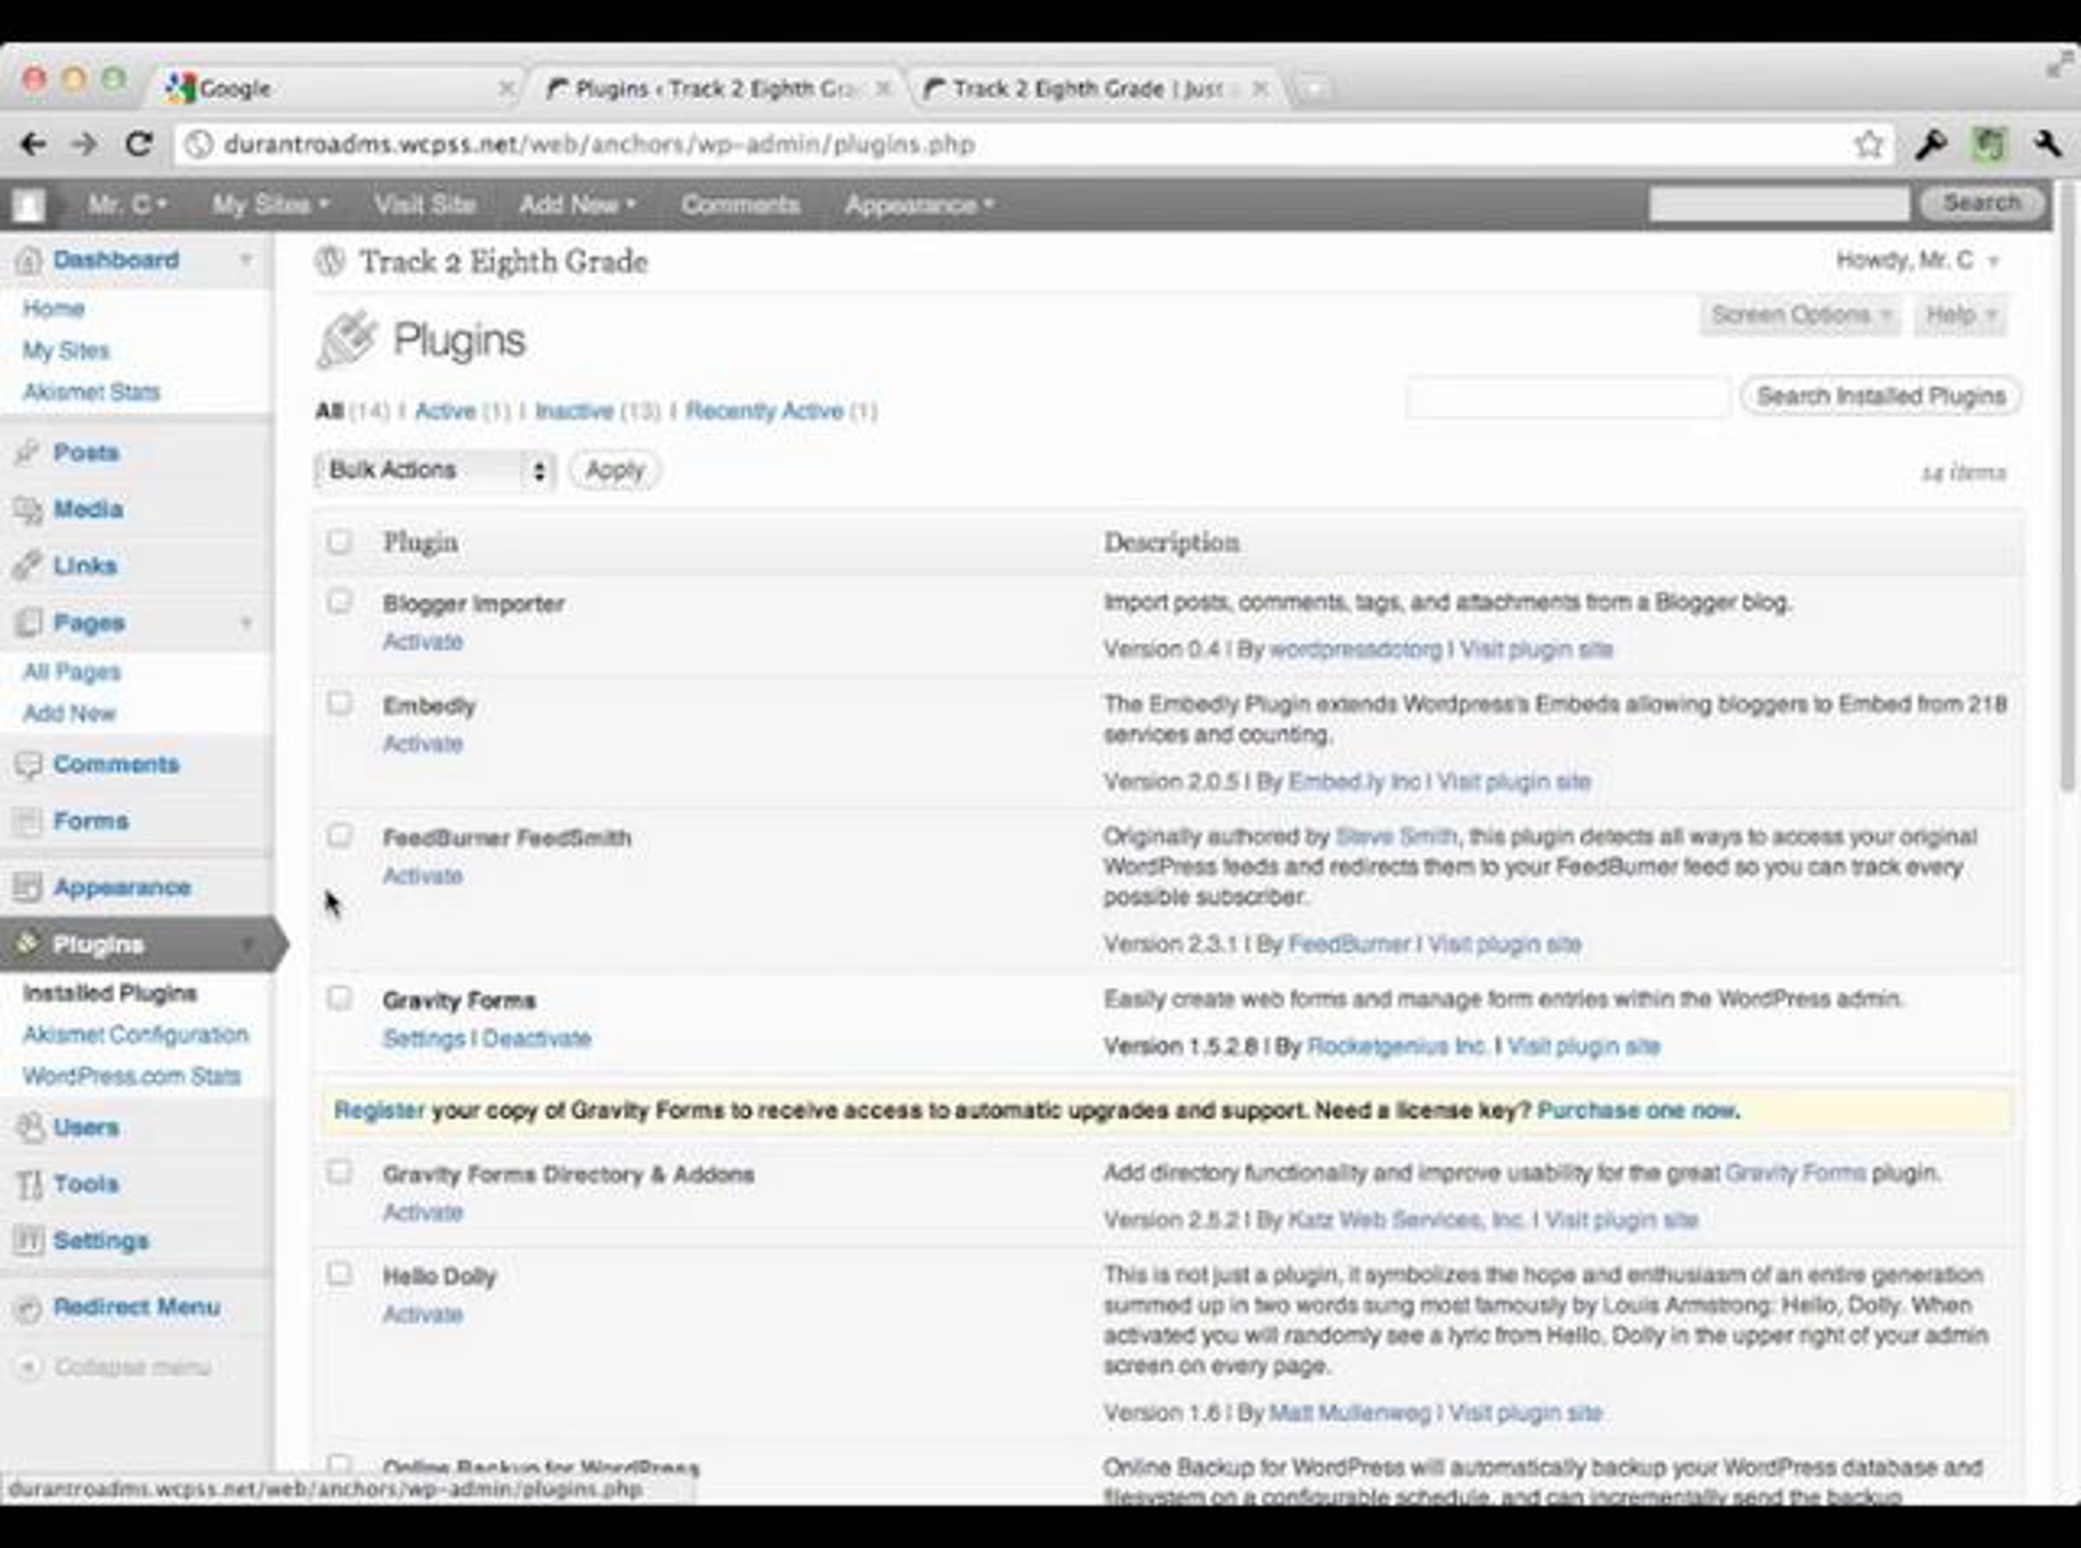This screenshot has height=1548, width=2081.
Task: Click the Redirect Menu icon
Action: point(29,1308)
